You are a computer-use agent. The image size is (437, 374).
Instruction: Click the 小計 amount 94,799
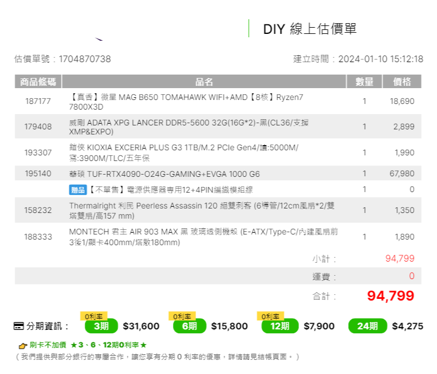pyautogui.click(x=400, y=258)
